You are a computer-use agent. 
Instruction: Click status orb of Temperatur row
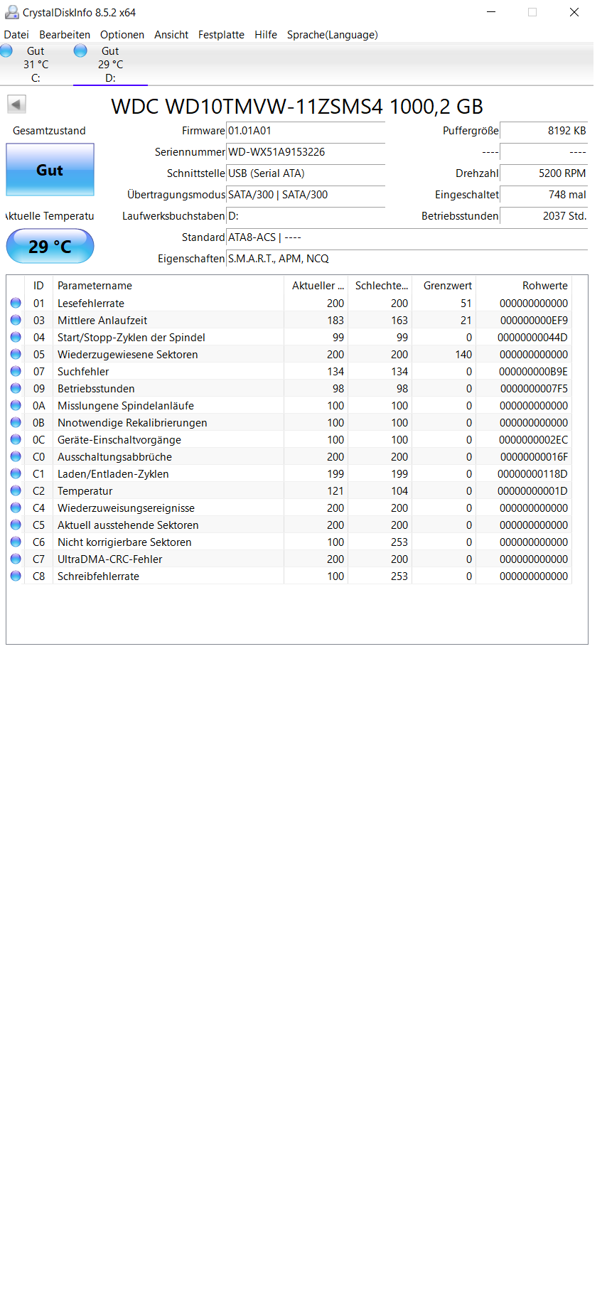point(16,490)
